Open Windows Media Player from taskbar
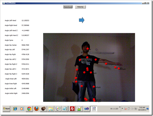The height and width of the screenshot is (116, 153). coord(22,109)
